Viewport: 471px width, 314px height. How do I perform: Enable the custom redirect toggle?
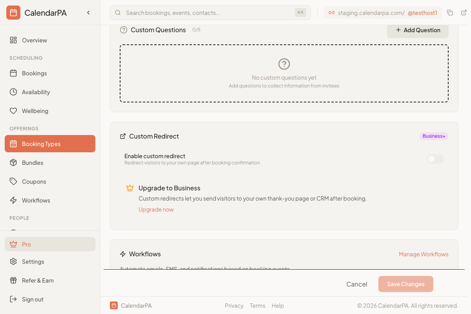tap(435, 159)
